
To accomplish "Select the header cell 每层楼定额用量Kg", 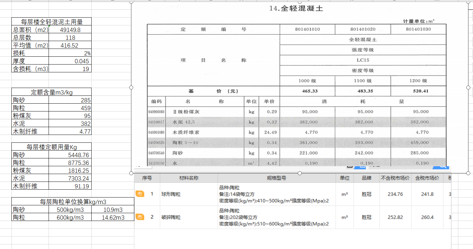I will pos(52,147).
